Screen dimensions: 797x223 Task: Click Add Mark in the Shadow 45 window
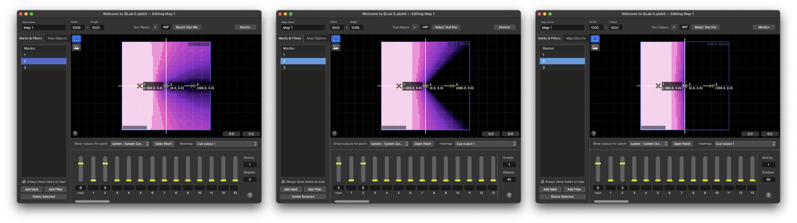point(291,189)
